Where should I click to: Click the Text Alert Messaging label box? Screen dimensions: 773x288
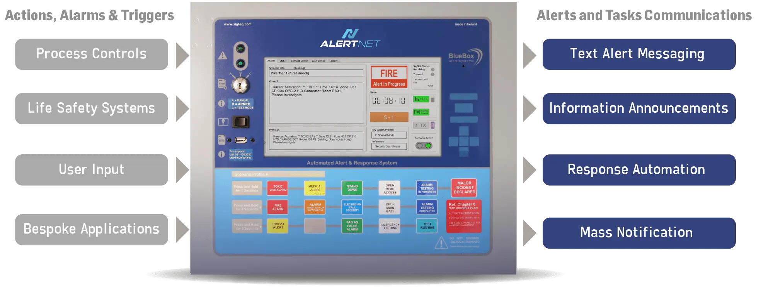638,54
